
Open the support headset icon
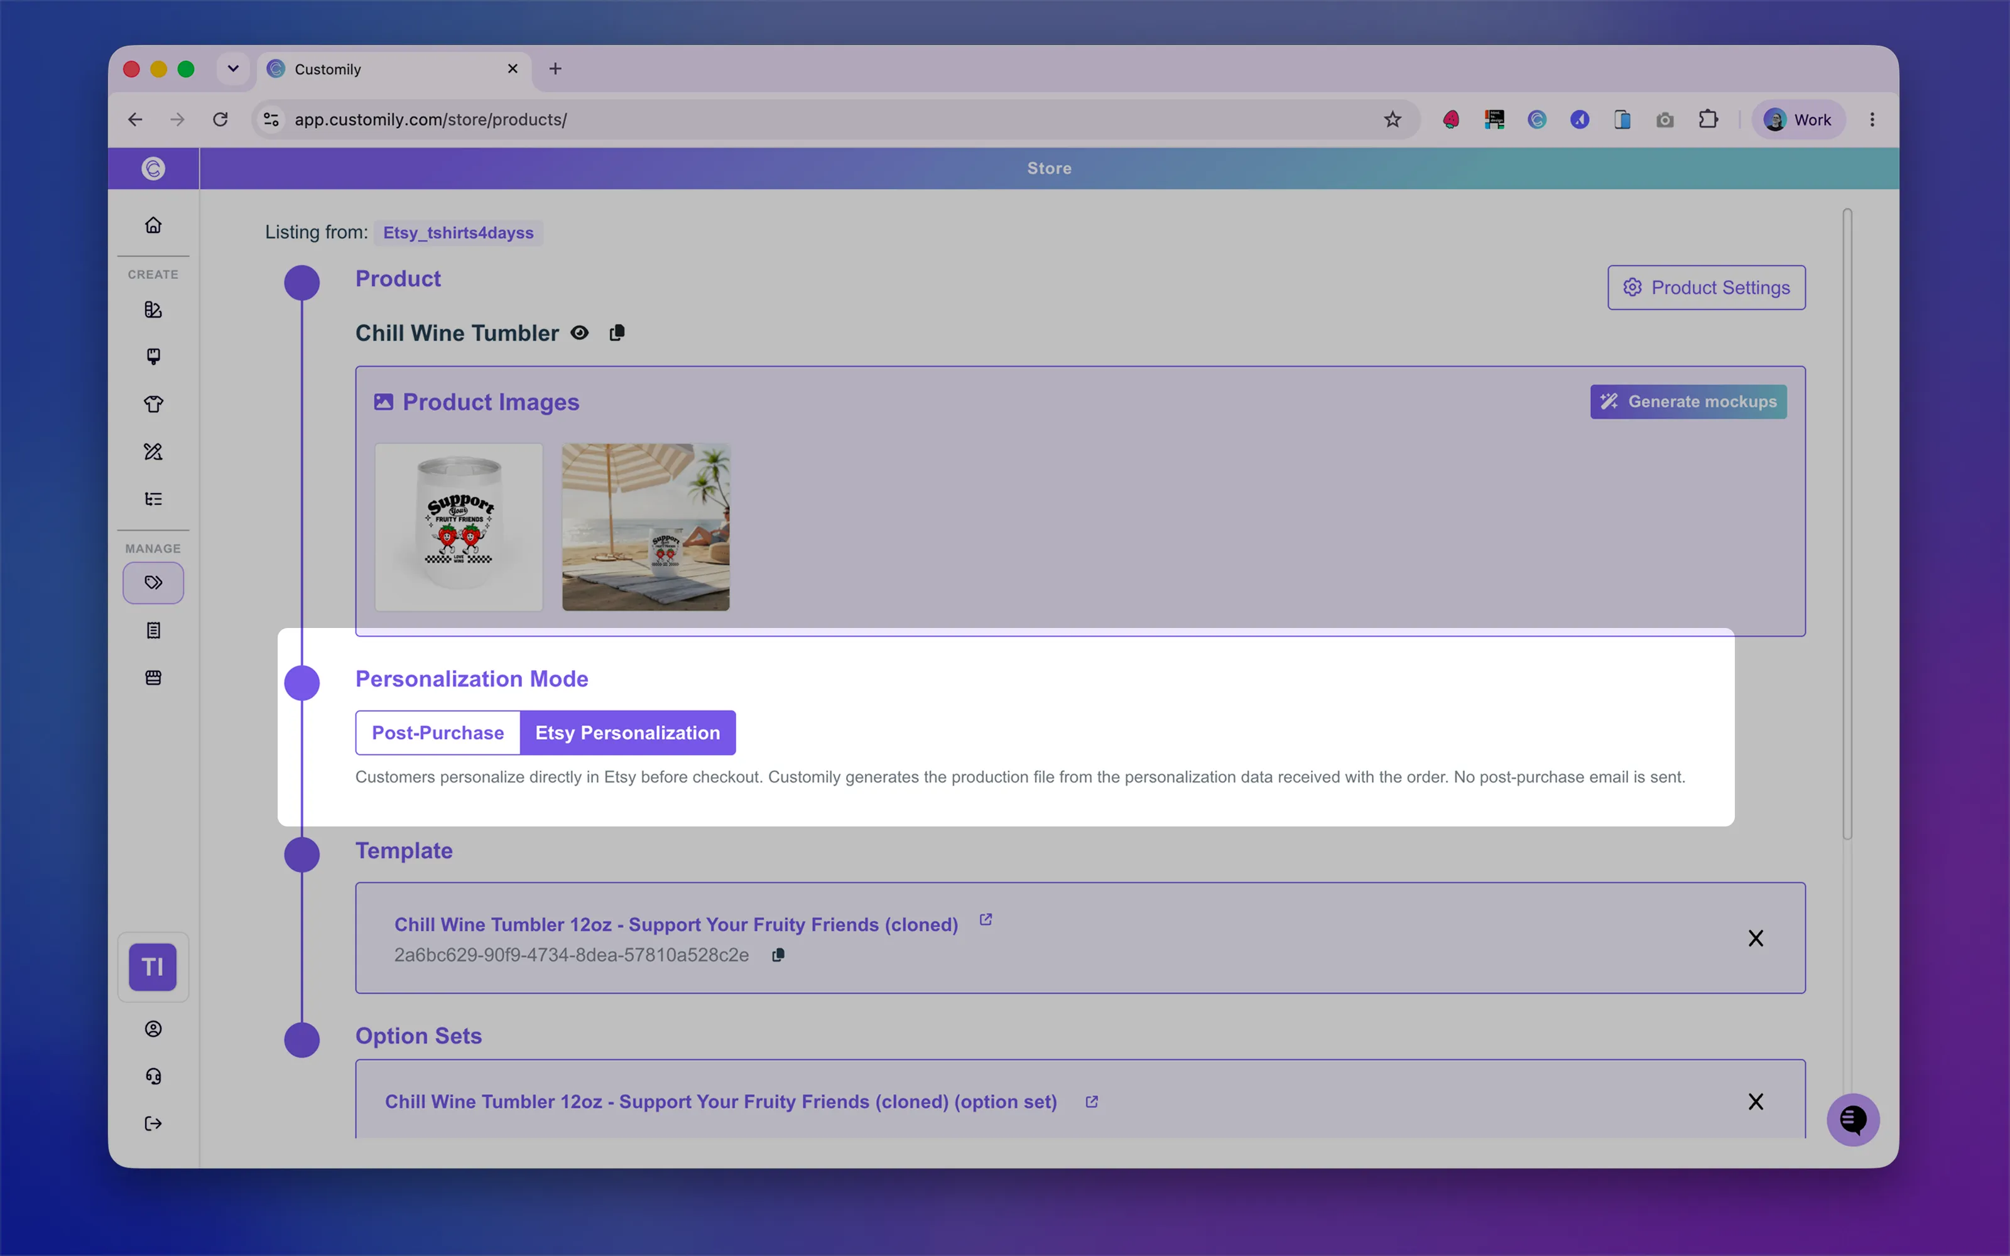[154, 1076]
